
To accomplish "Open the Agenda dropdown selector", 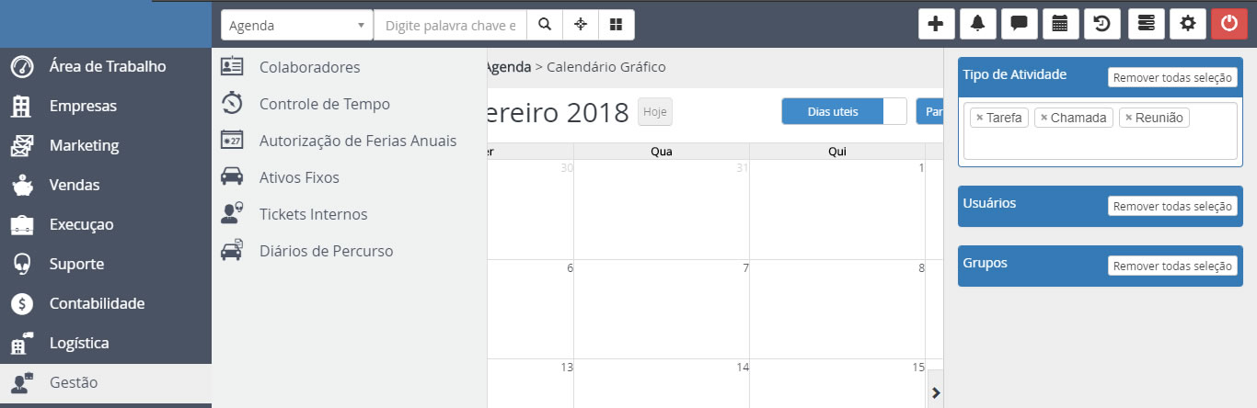I will [x=296, y=25].
